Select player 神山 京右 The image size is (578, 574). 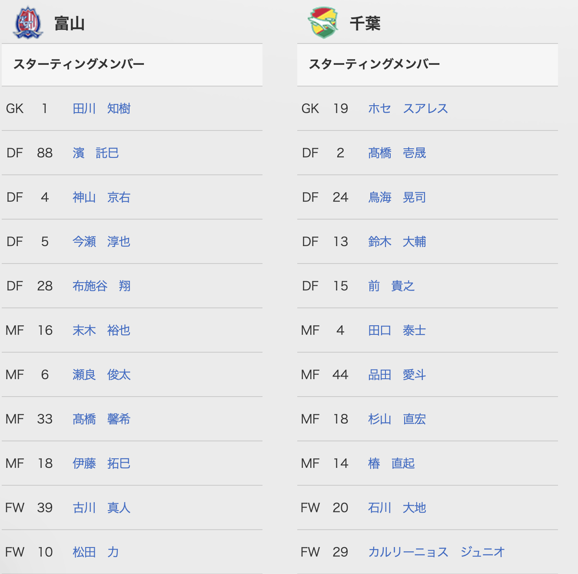(x=101, y=197)
